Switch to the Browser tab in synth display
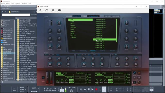Screen dimensions: 165x93 93,51
